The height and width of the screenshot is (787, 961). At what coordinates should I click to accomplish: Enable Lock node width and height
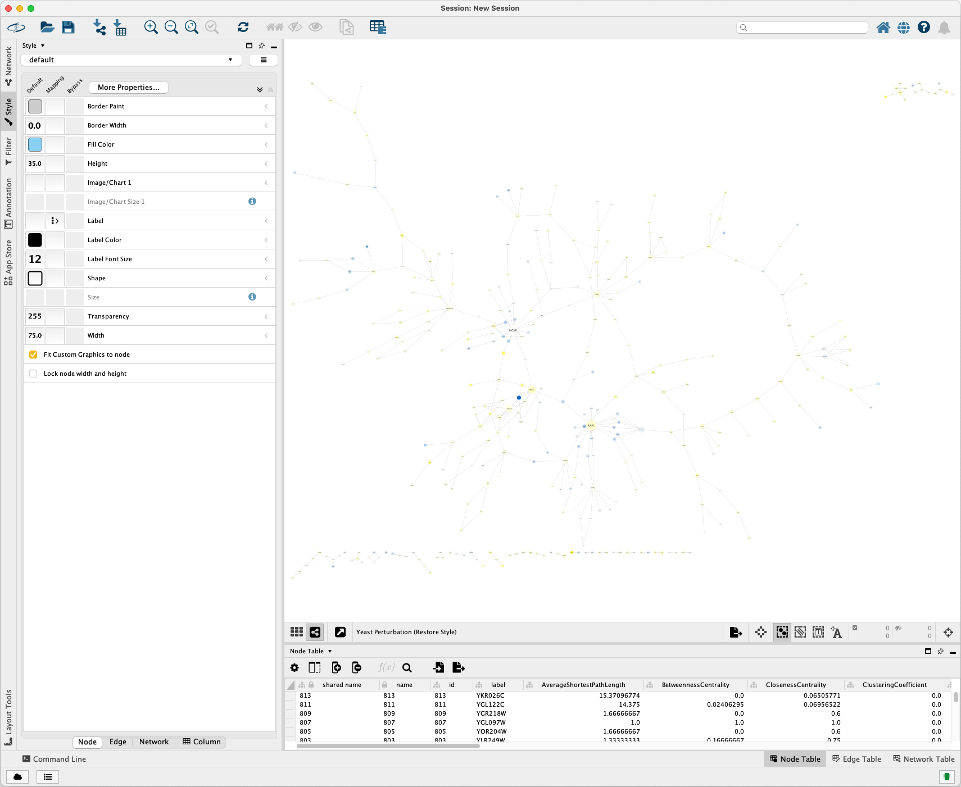(x=33, y=374)
